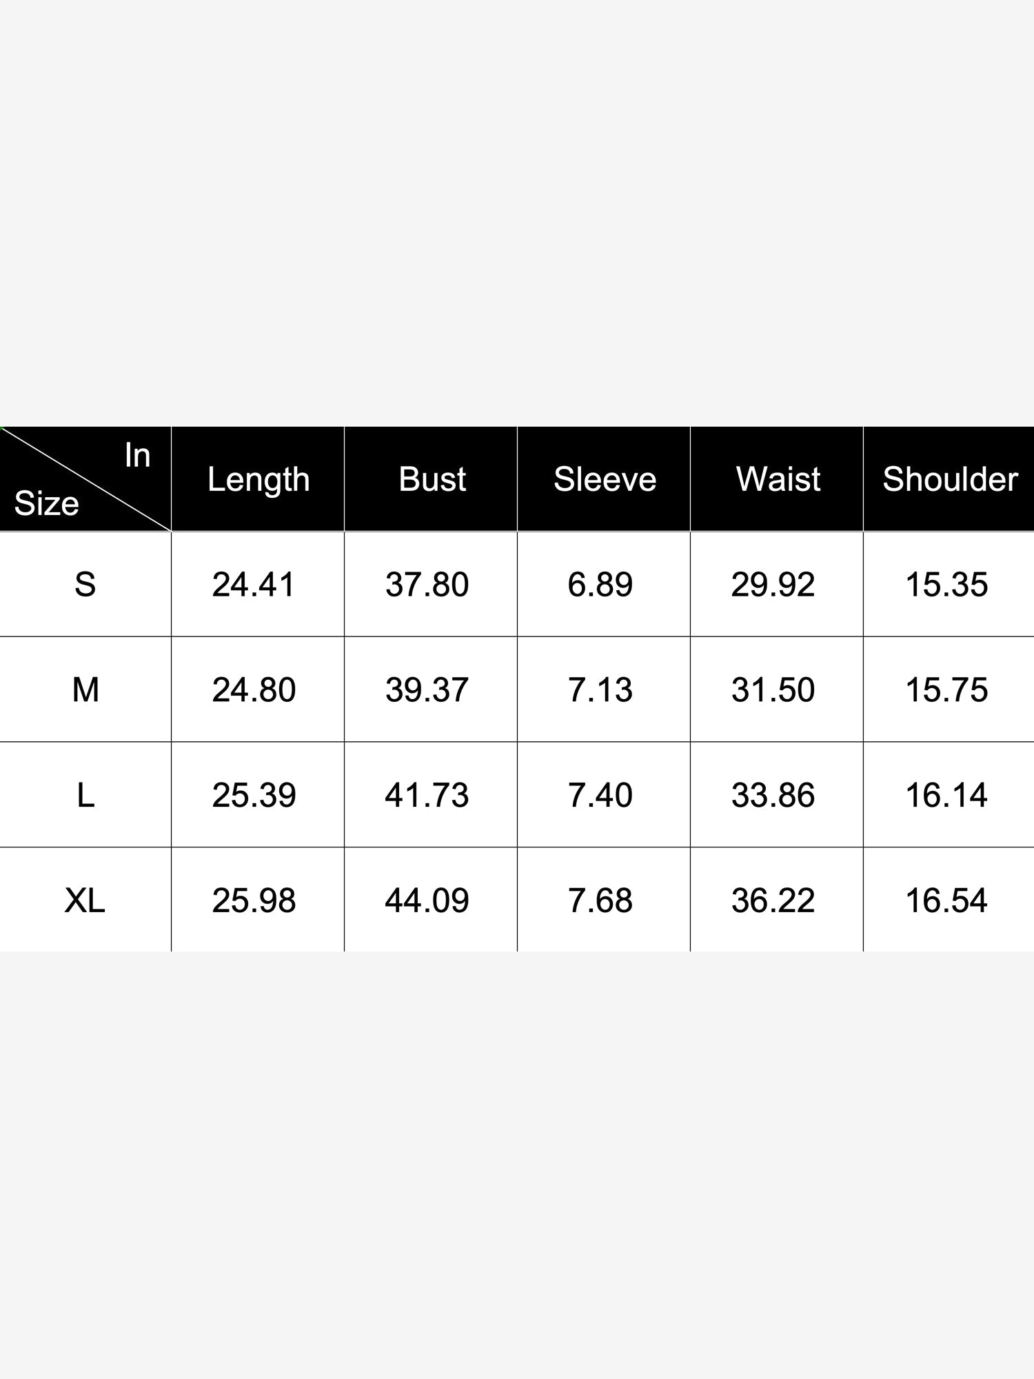Click the 24.41 length value
Screen dimensions: 1034x1379
[x=254, y=585]
